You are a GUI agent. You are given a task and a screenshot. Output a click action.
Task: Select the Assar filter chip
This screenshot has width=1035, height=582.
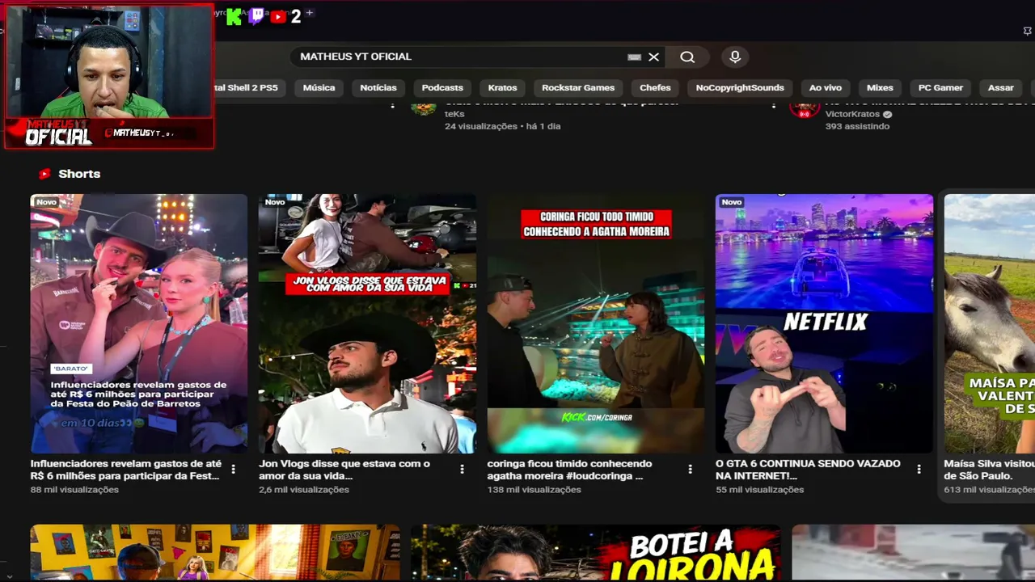(x=1000, y=87)
